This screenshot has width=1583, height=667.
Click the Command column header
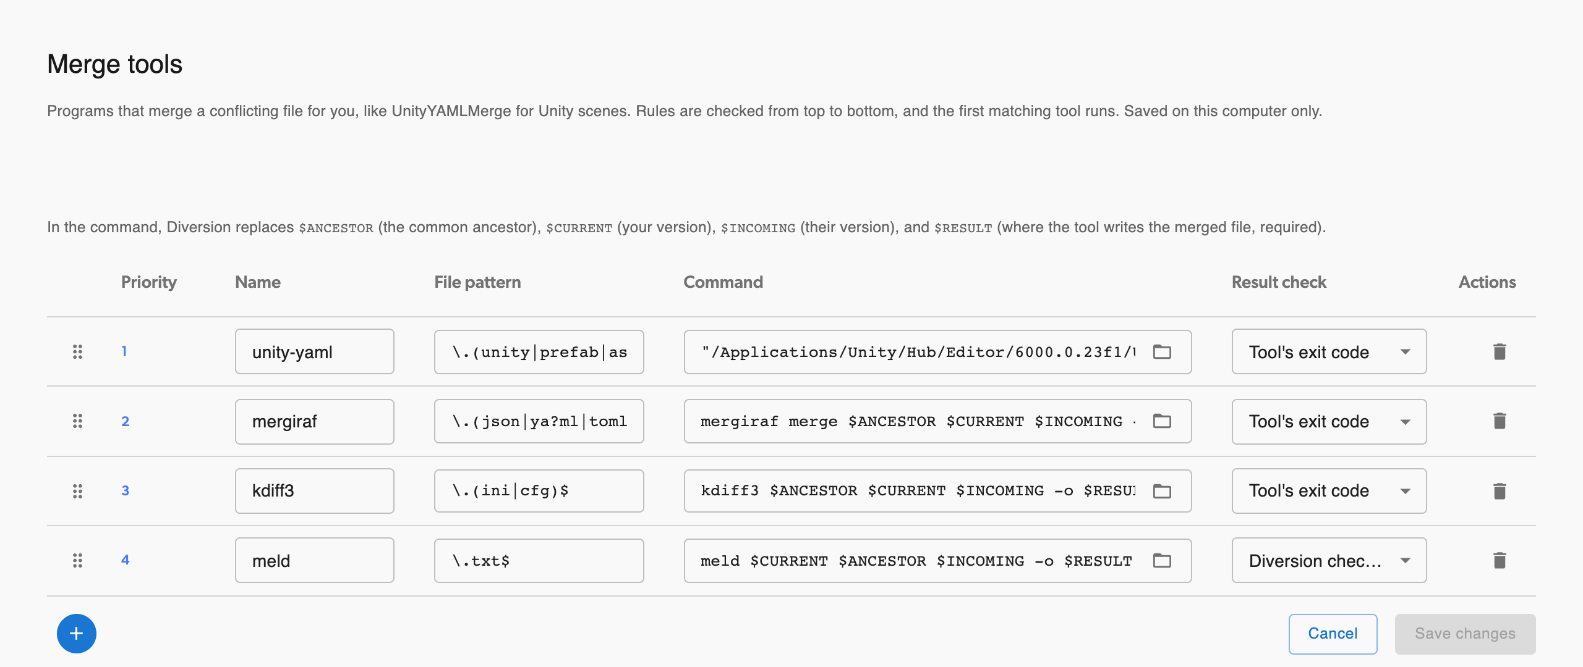(723, 282)
